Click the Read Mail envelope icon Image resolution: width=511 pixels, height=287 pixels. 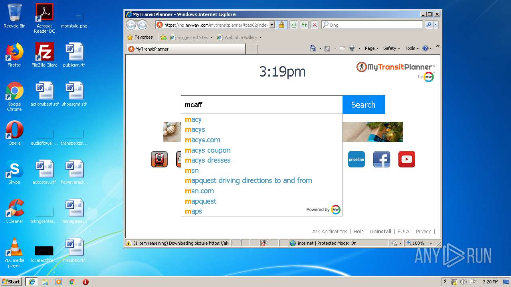click(343, 48)
